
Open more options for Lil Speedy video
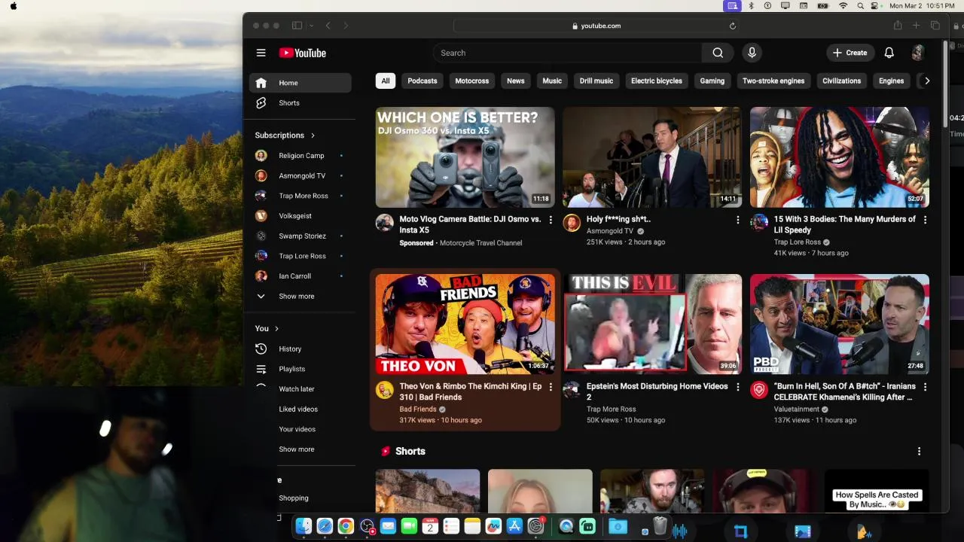[x=925, y=220]
